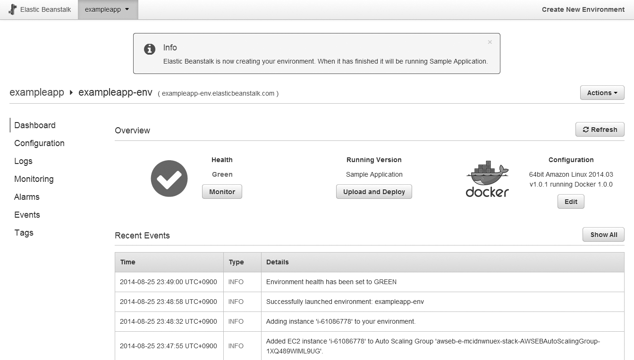Click the Info notification icon
Viewport: 634px width, 360px height.
(x=150, y=49)
